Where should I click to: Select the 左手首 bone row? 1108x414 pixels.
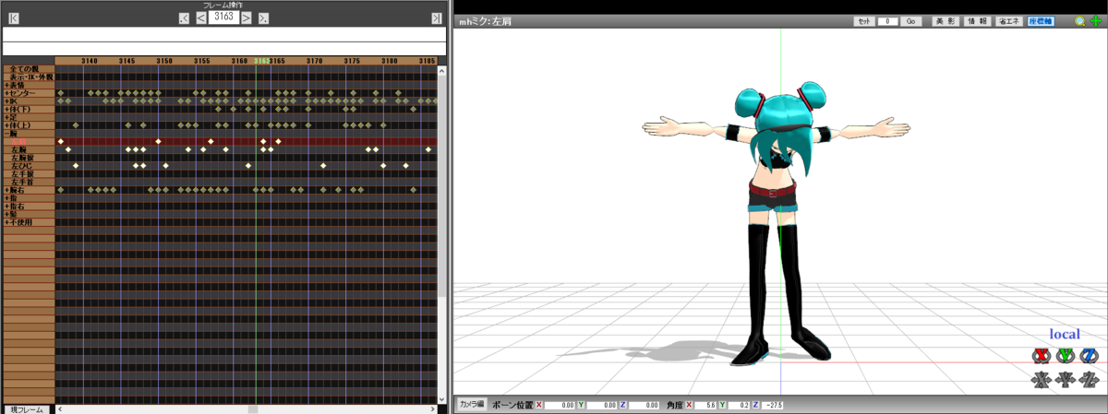29,182
